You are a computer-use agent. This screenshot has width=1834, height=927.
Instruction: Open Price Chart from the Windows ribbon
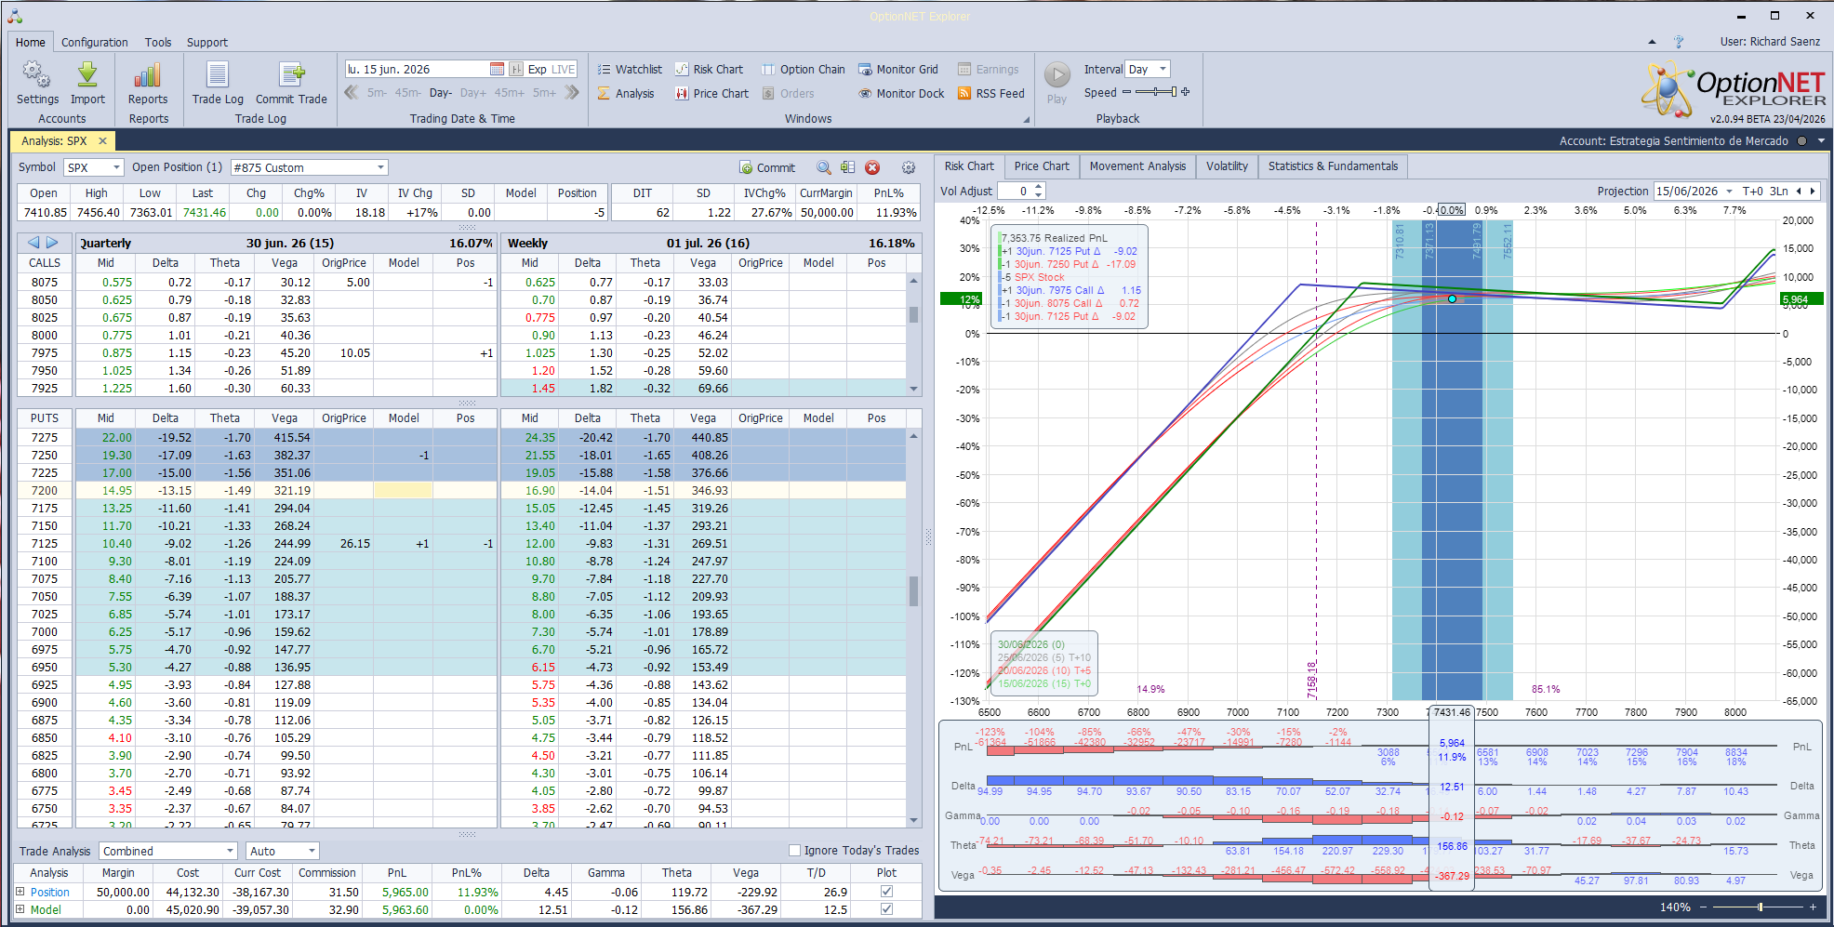click(x=711, y=93)
